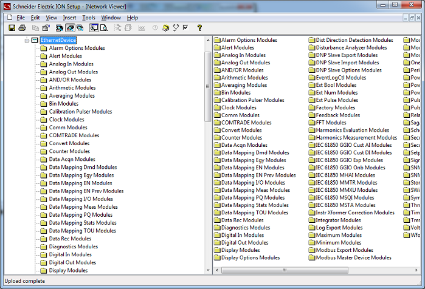
Task: Click the grayed Copy toolbar icon
Action: tap(35, 28)
